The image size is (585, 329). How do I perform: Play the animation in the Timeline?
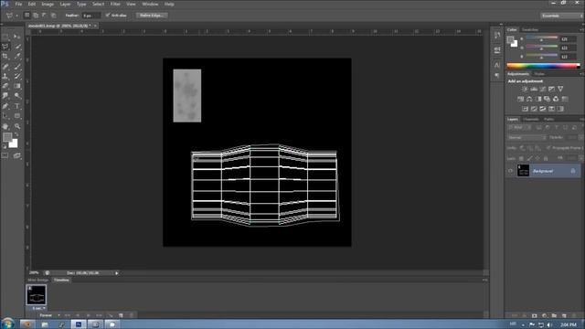tap(88, 315)
